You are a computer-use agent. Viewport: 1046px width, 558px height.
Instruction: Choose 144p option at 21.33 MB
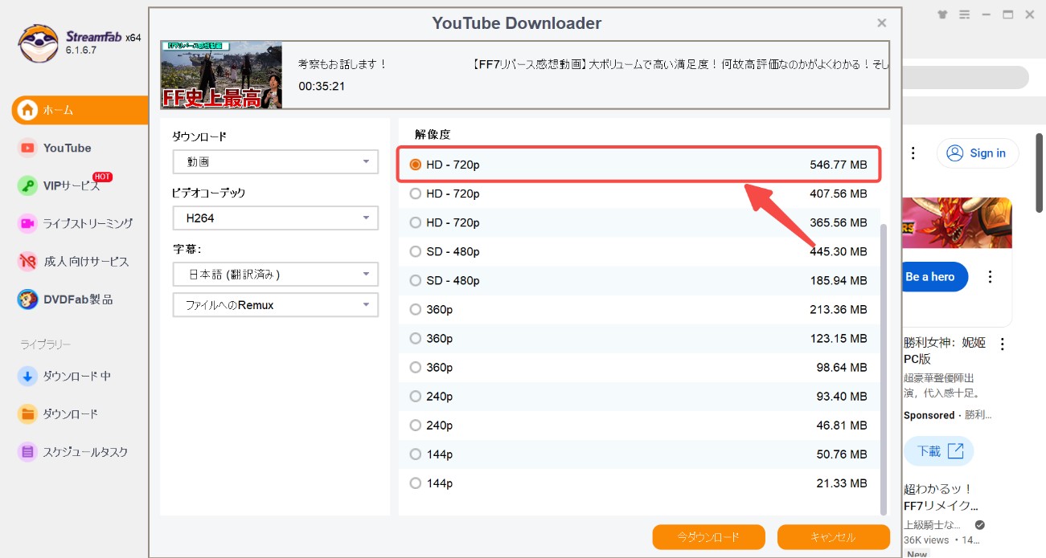639,483
